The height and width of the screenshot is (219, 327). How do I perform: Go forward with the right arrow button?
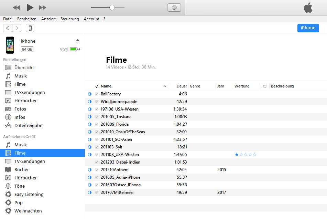[17, 28]
